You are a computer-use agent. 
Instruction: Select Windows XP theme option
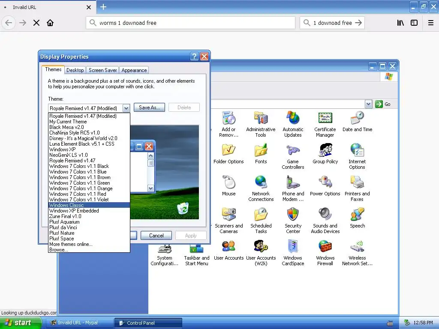89,150
